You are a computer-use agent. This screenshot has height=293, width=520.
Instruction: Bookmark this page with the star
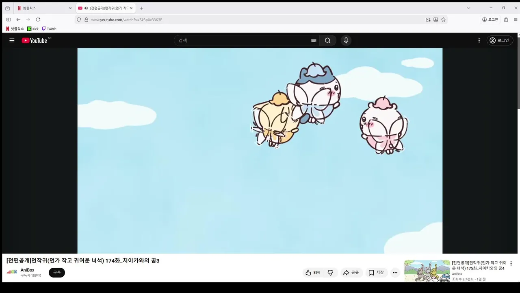coord(443,20)
